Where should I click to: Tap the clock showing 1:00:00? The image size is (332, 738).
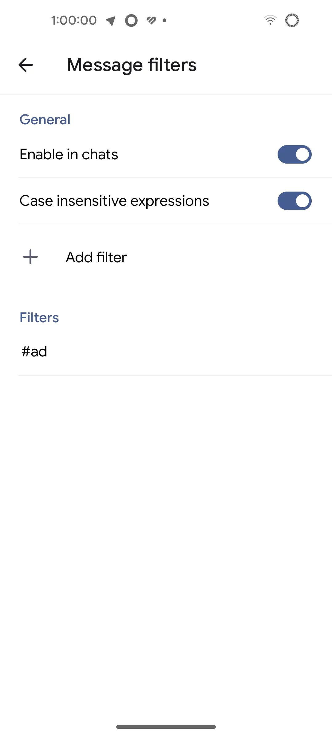[74, 21]
